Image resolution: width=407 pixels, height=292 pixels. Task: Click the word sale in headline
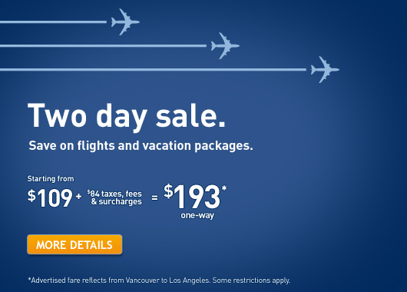pyautogui.click(x=190, y=115)
